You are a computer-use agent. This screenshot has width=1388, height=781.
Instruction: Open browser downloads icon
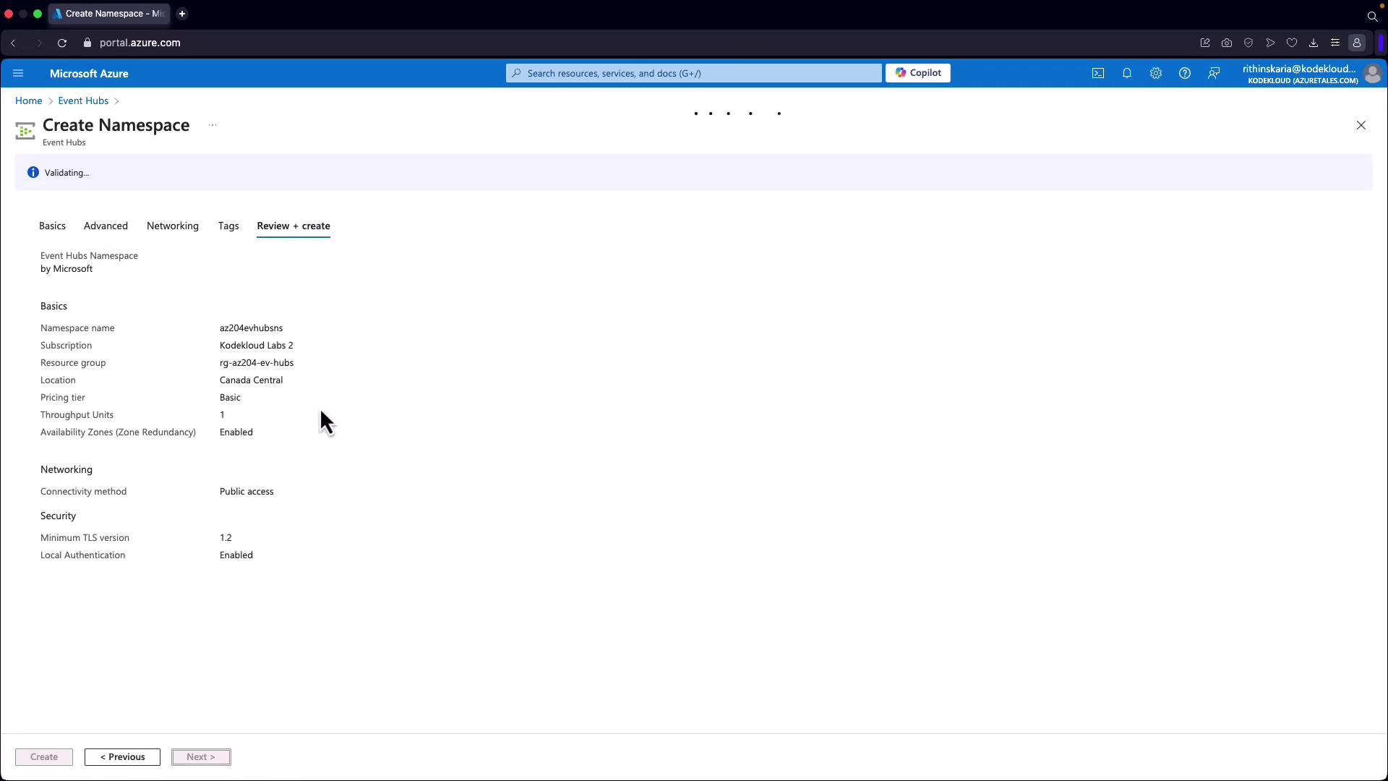pos(1313,43)
